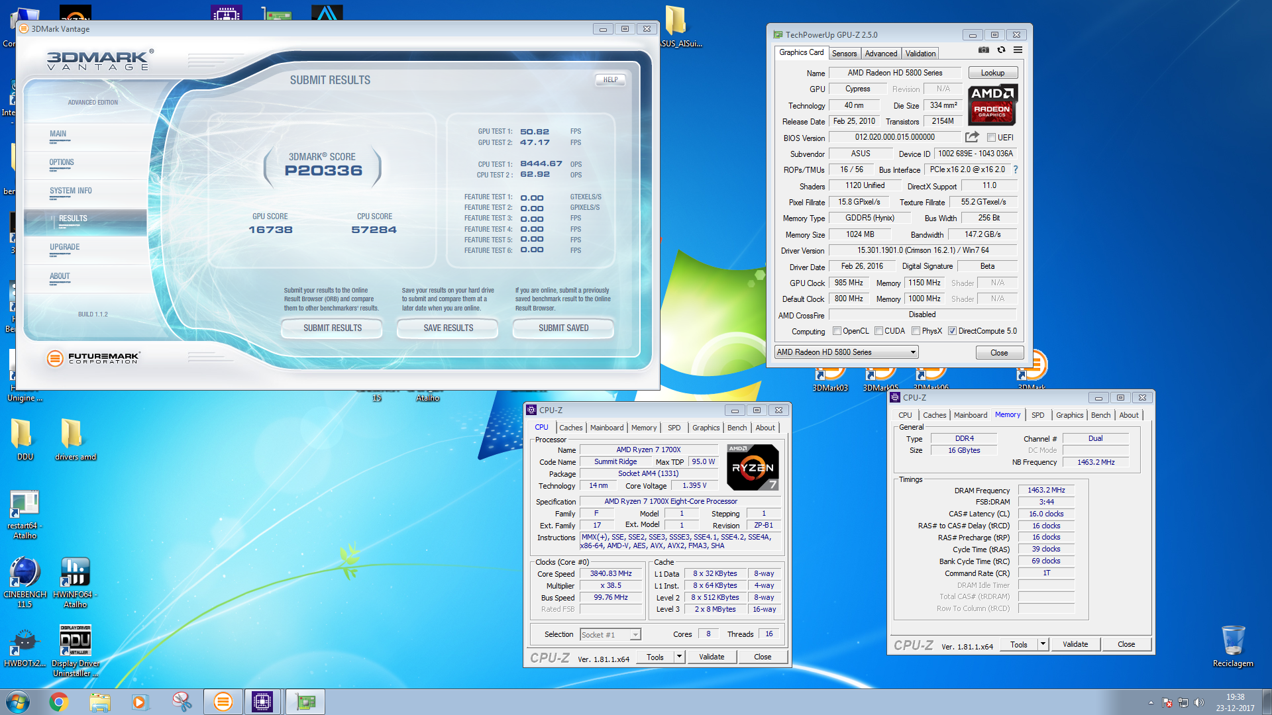This screenshot has width=1272, height=715.
Task: Open the Bench tab in left CPU-Z window
Action: (737, 428)
